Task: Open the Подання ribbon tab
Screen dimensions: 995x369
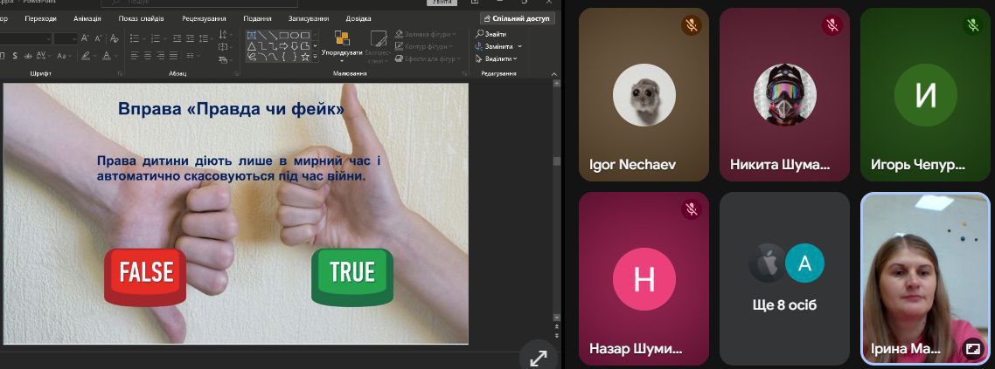Action: [x=257, y=18]
